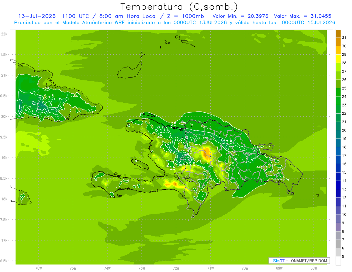Select colorbar swatch between 30 and 31

coord(338,42)
